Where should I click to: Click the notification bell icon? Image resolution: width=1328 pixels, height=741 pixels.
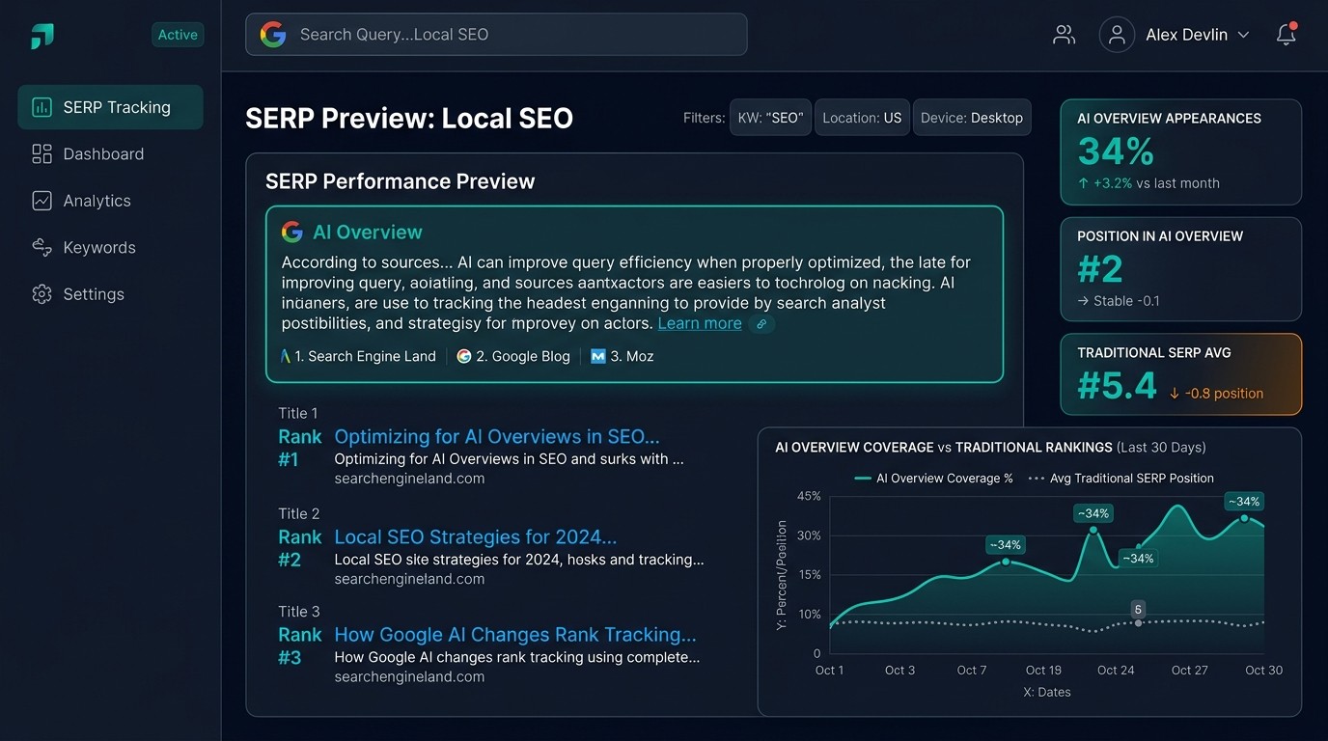1286,34
